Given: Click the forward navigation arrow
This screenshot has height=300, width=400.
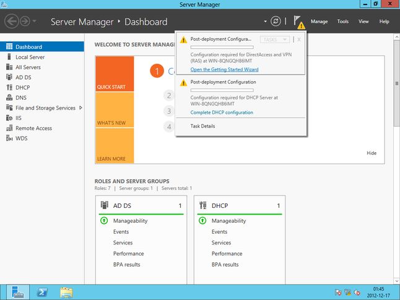Looking at the screenshot, I should coord(25,21).
